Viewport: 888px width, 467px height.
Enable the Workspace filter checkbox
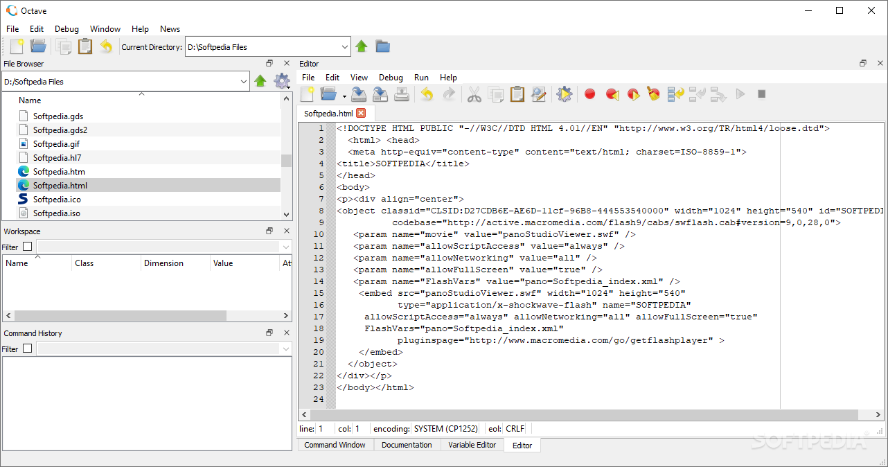coord(28,247)
